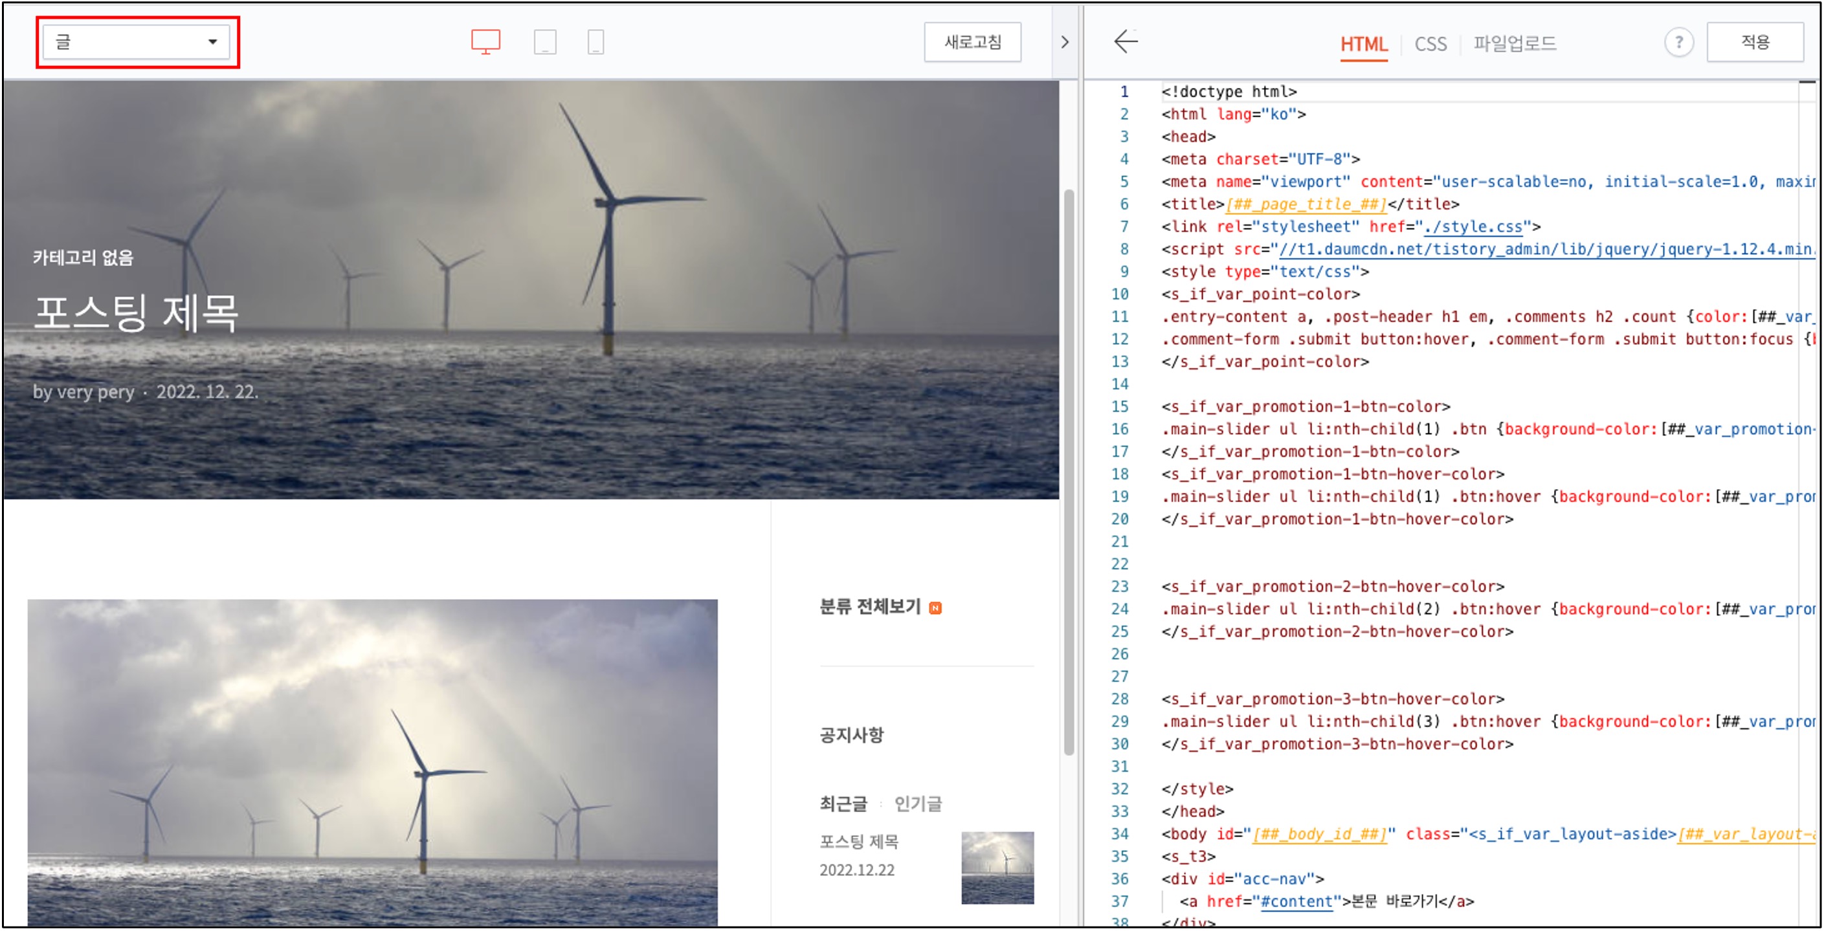
Task: Open the help question mark icon
Action: (x=1678, y=43)
